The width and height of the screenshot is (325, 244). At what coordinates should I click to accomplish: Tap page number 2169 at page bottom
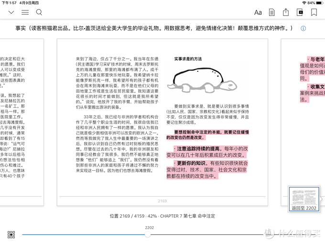pos(162,201)
